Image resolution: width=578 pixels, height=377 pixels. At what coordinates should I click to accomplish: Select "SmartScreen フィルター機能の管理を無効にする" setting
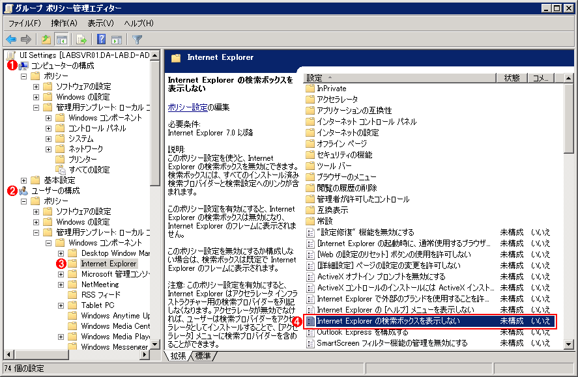430,343
